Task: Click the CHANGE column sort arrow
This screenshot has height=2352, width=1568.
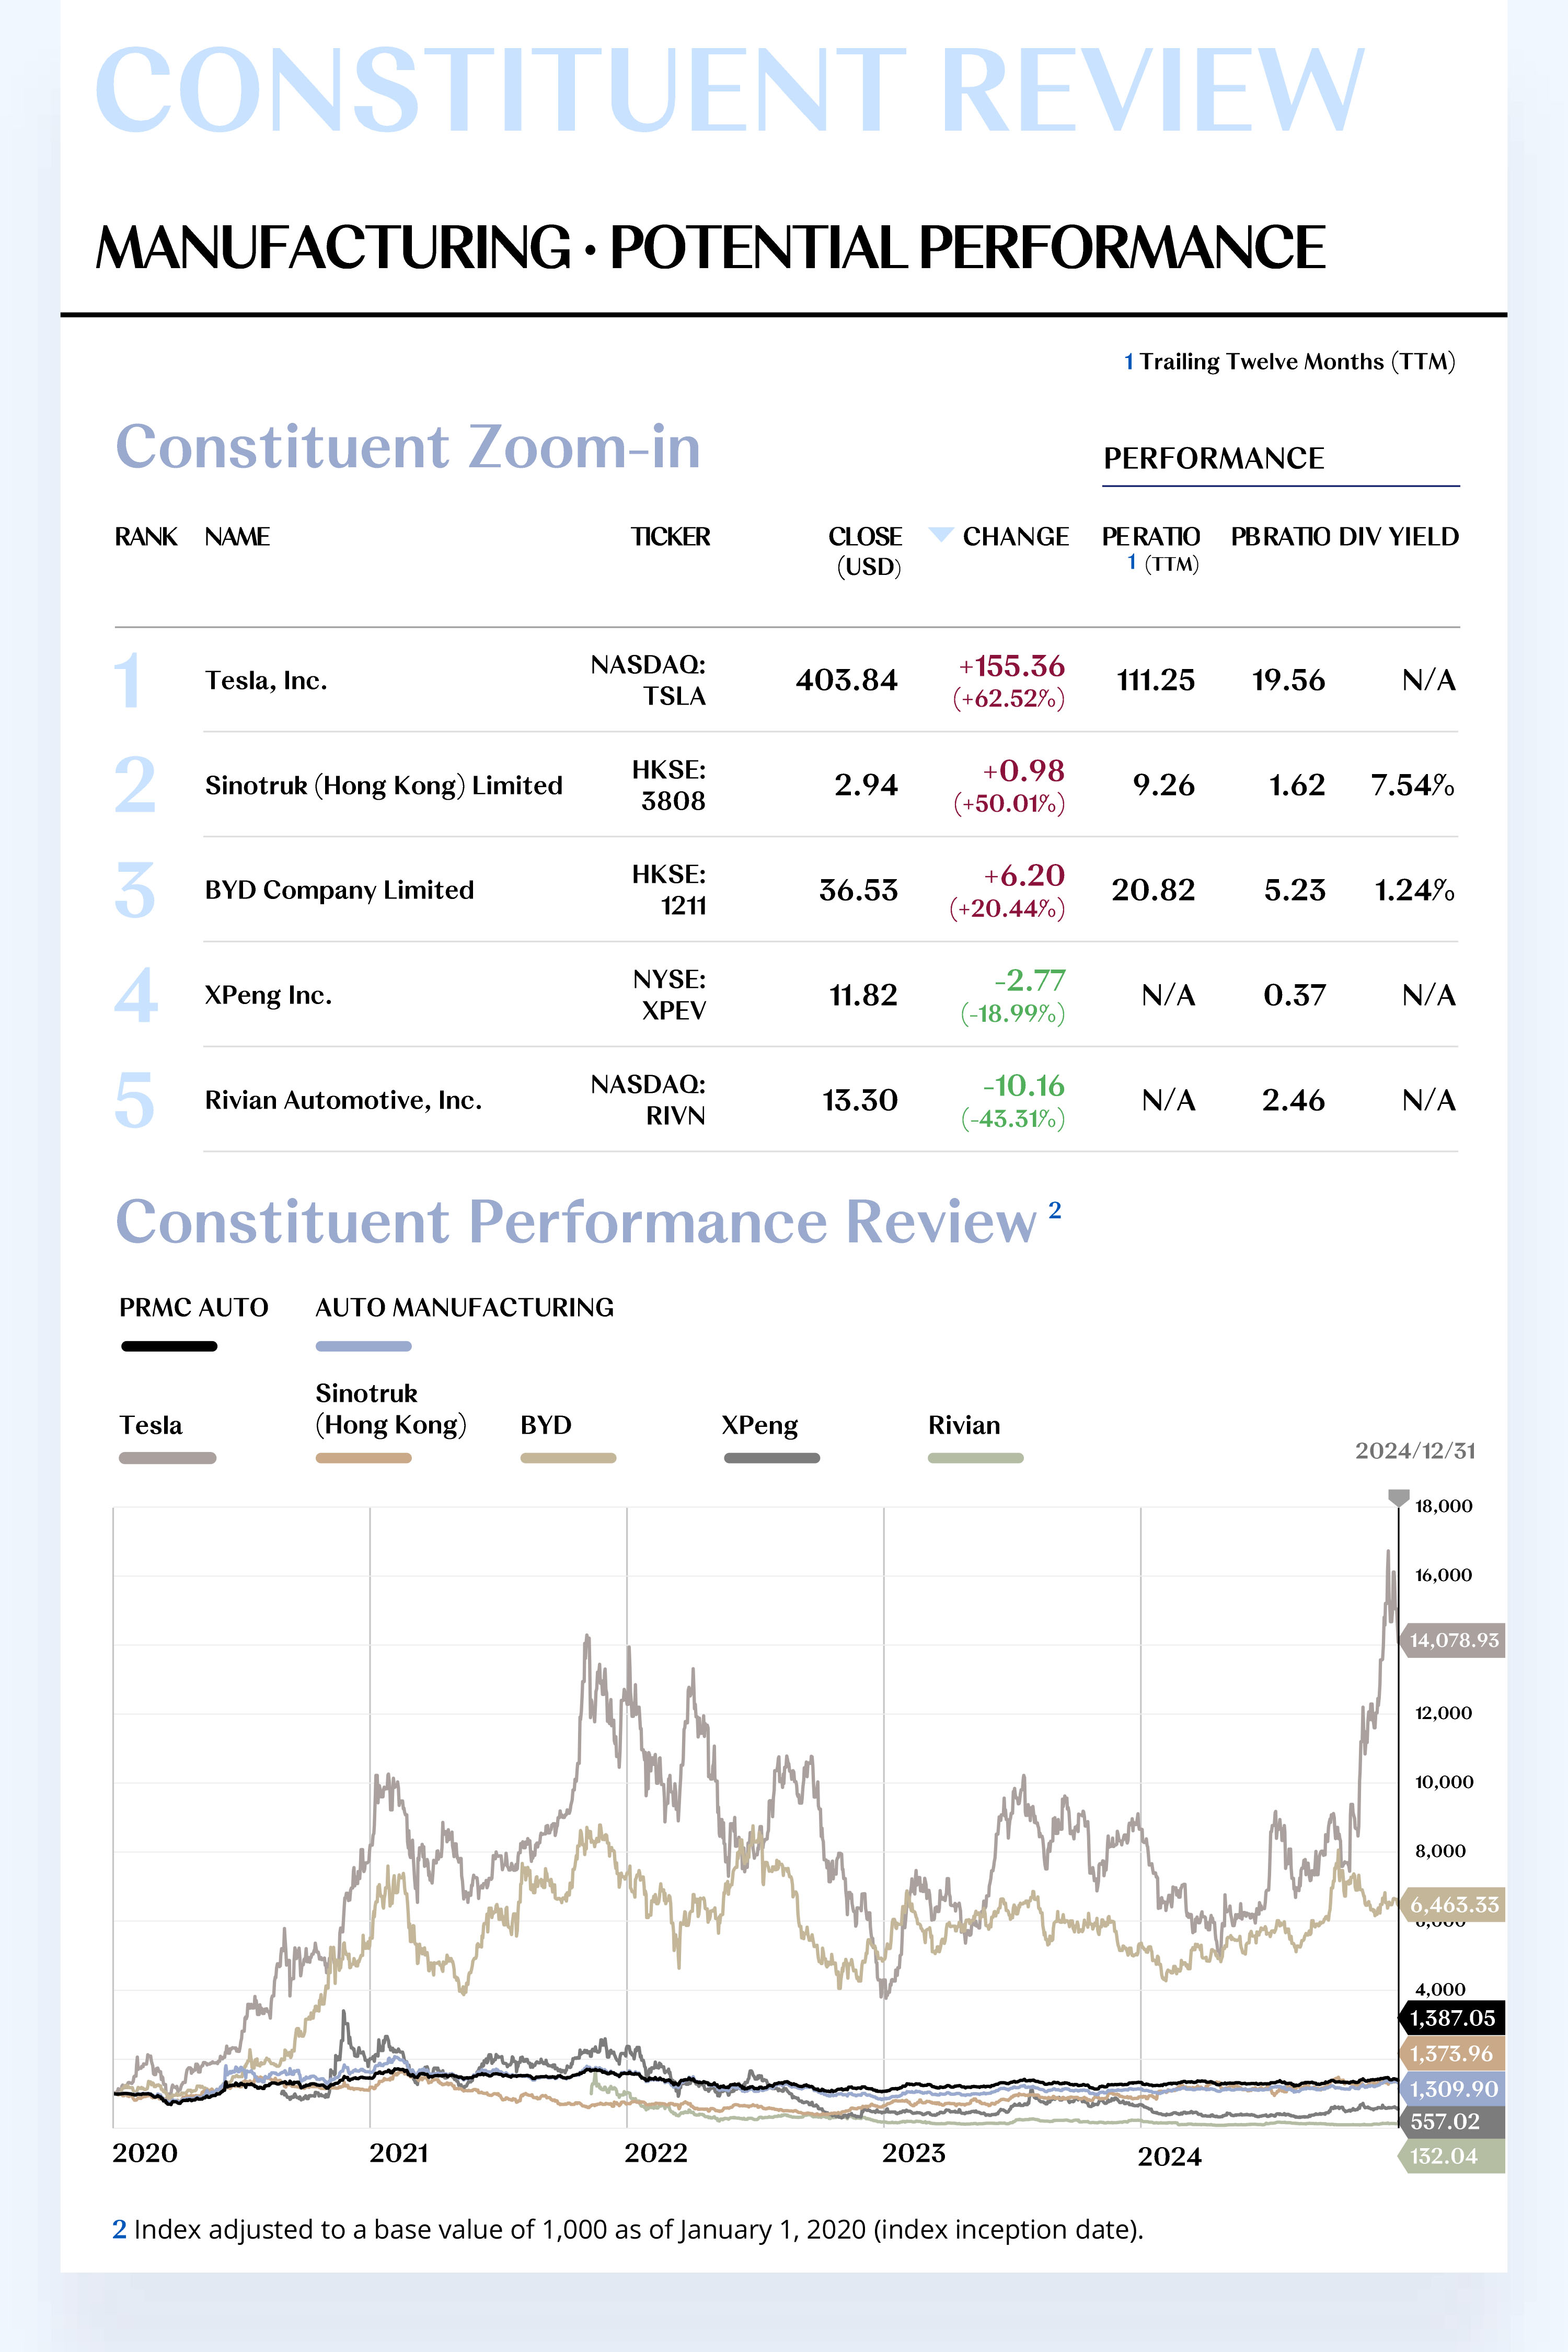Action: click(x=940, y=534)
